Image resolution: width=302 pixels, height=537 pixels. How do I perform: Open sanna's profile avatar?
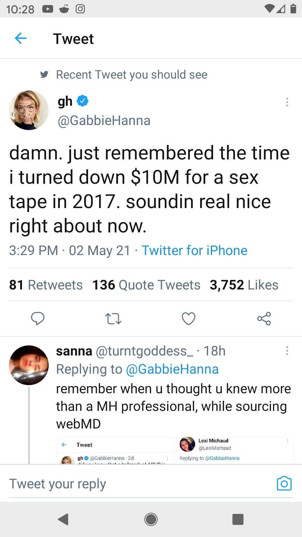click(29, 365)
